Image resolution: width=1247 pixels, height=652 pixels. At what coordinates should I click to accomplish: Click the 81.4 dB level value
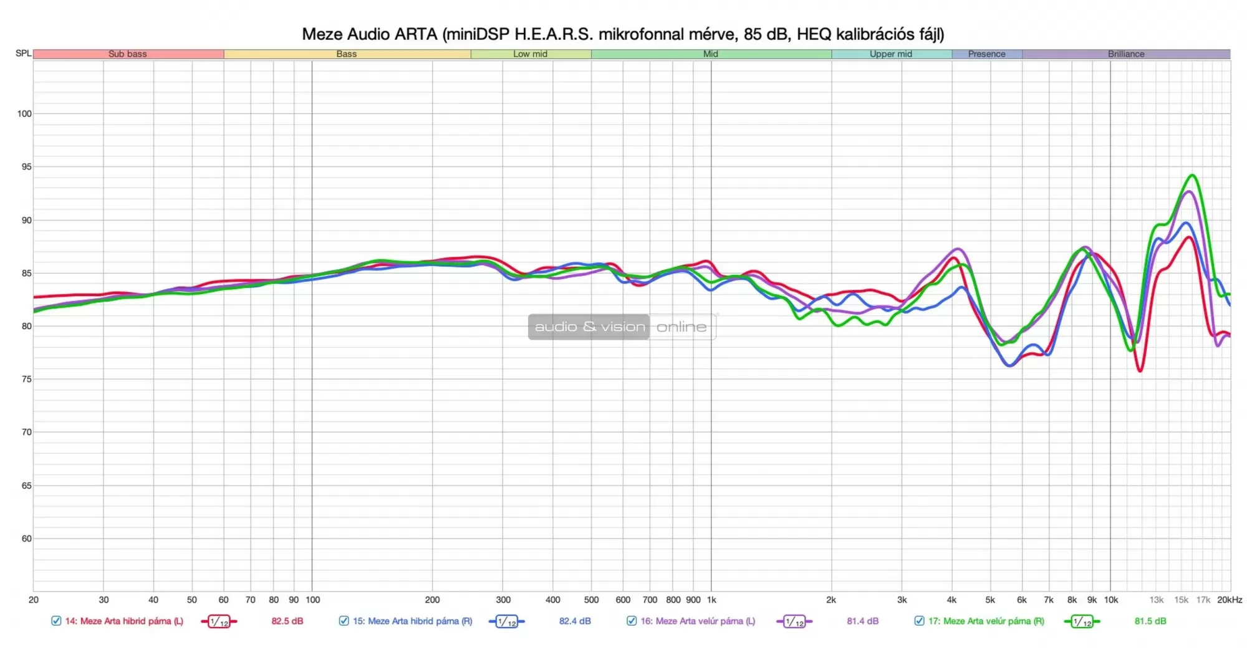(x=863, y=621)
